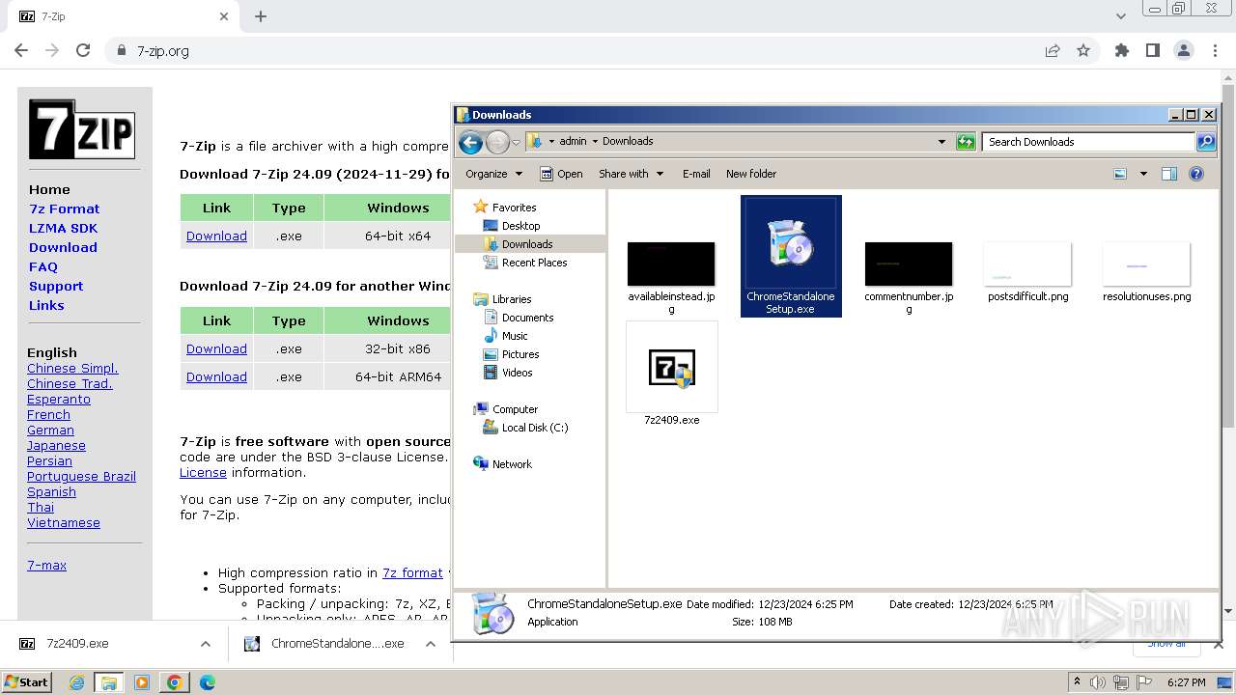1236x695 pixels.
Task: Select the 7-Zip browser tab
Action: 126,16
